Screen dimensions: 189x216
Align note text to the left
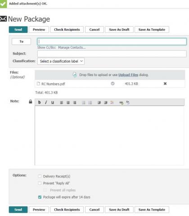pyautogui.click(x=62, y=103)
